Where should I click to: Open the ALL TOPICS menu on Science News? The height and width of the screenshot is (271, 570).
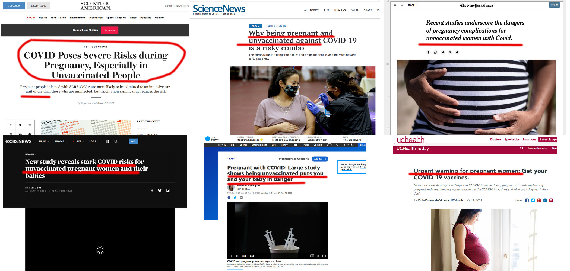tap(312, 10)
